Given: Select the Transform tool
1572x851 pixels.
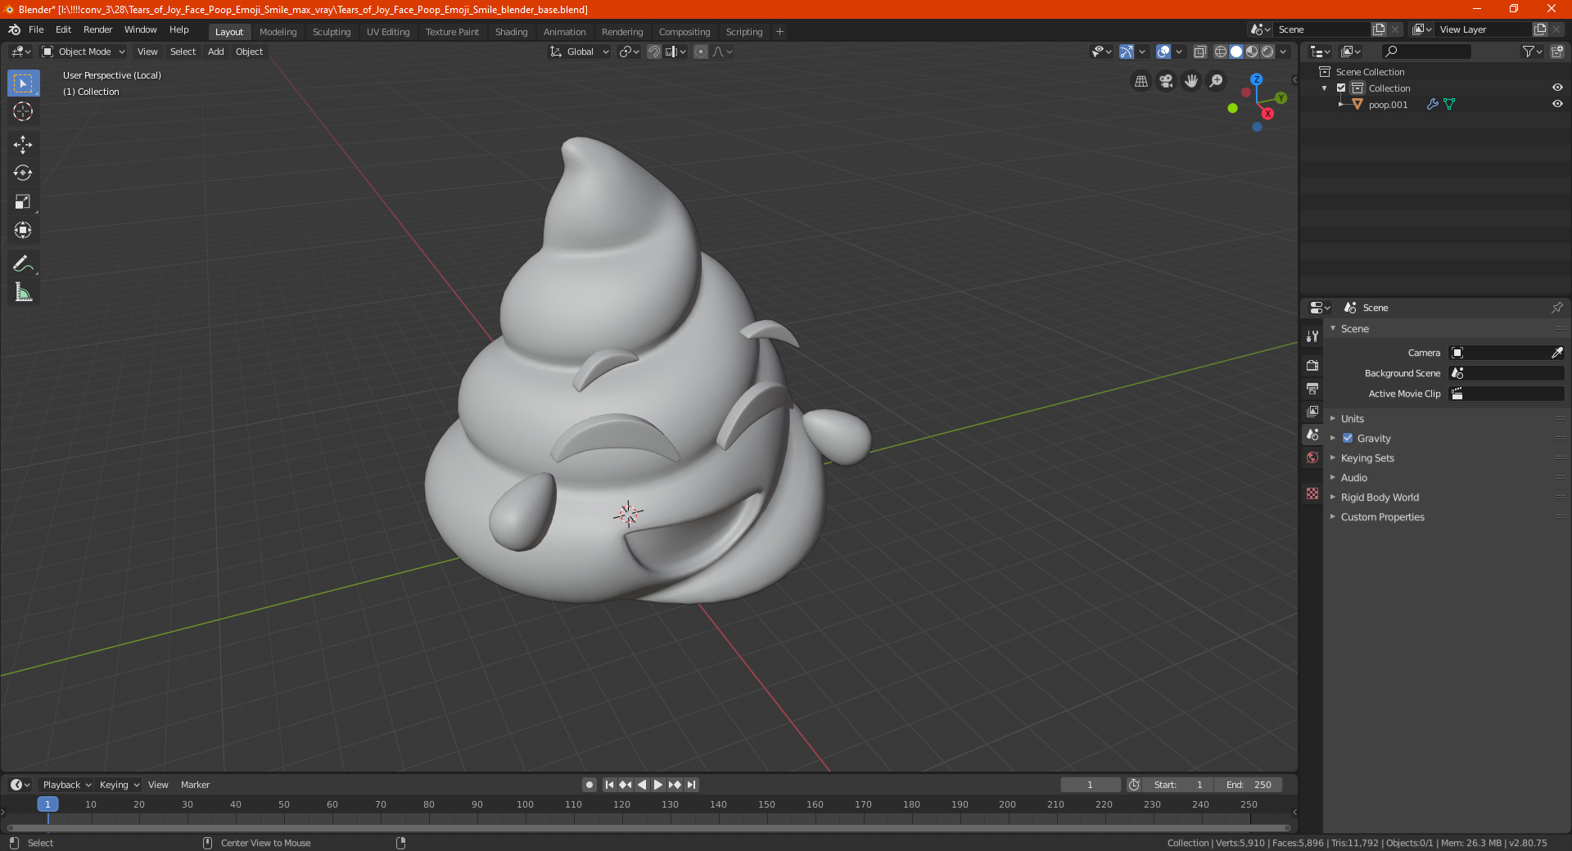Looking at the screenshot, I should pyautogui.click(x=23, y=231).
